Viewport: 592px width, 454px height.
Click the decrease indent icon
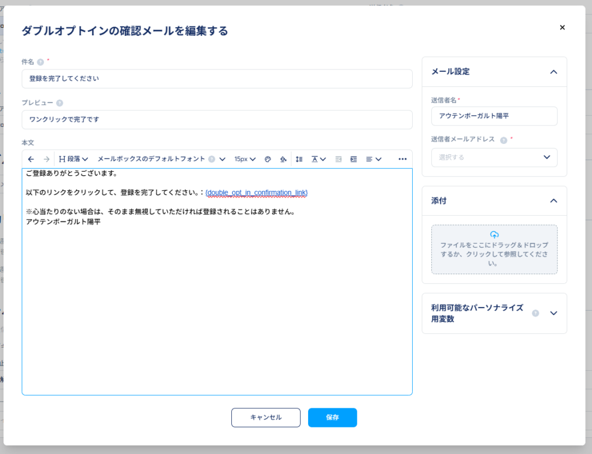[339, 159]
